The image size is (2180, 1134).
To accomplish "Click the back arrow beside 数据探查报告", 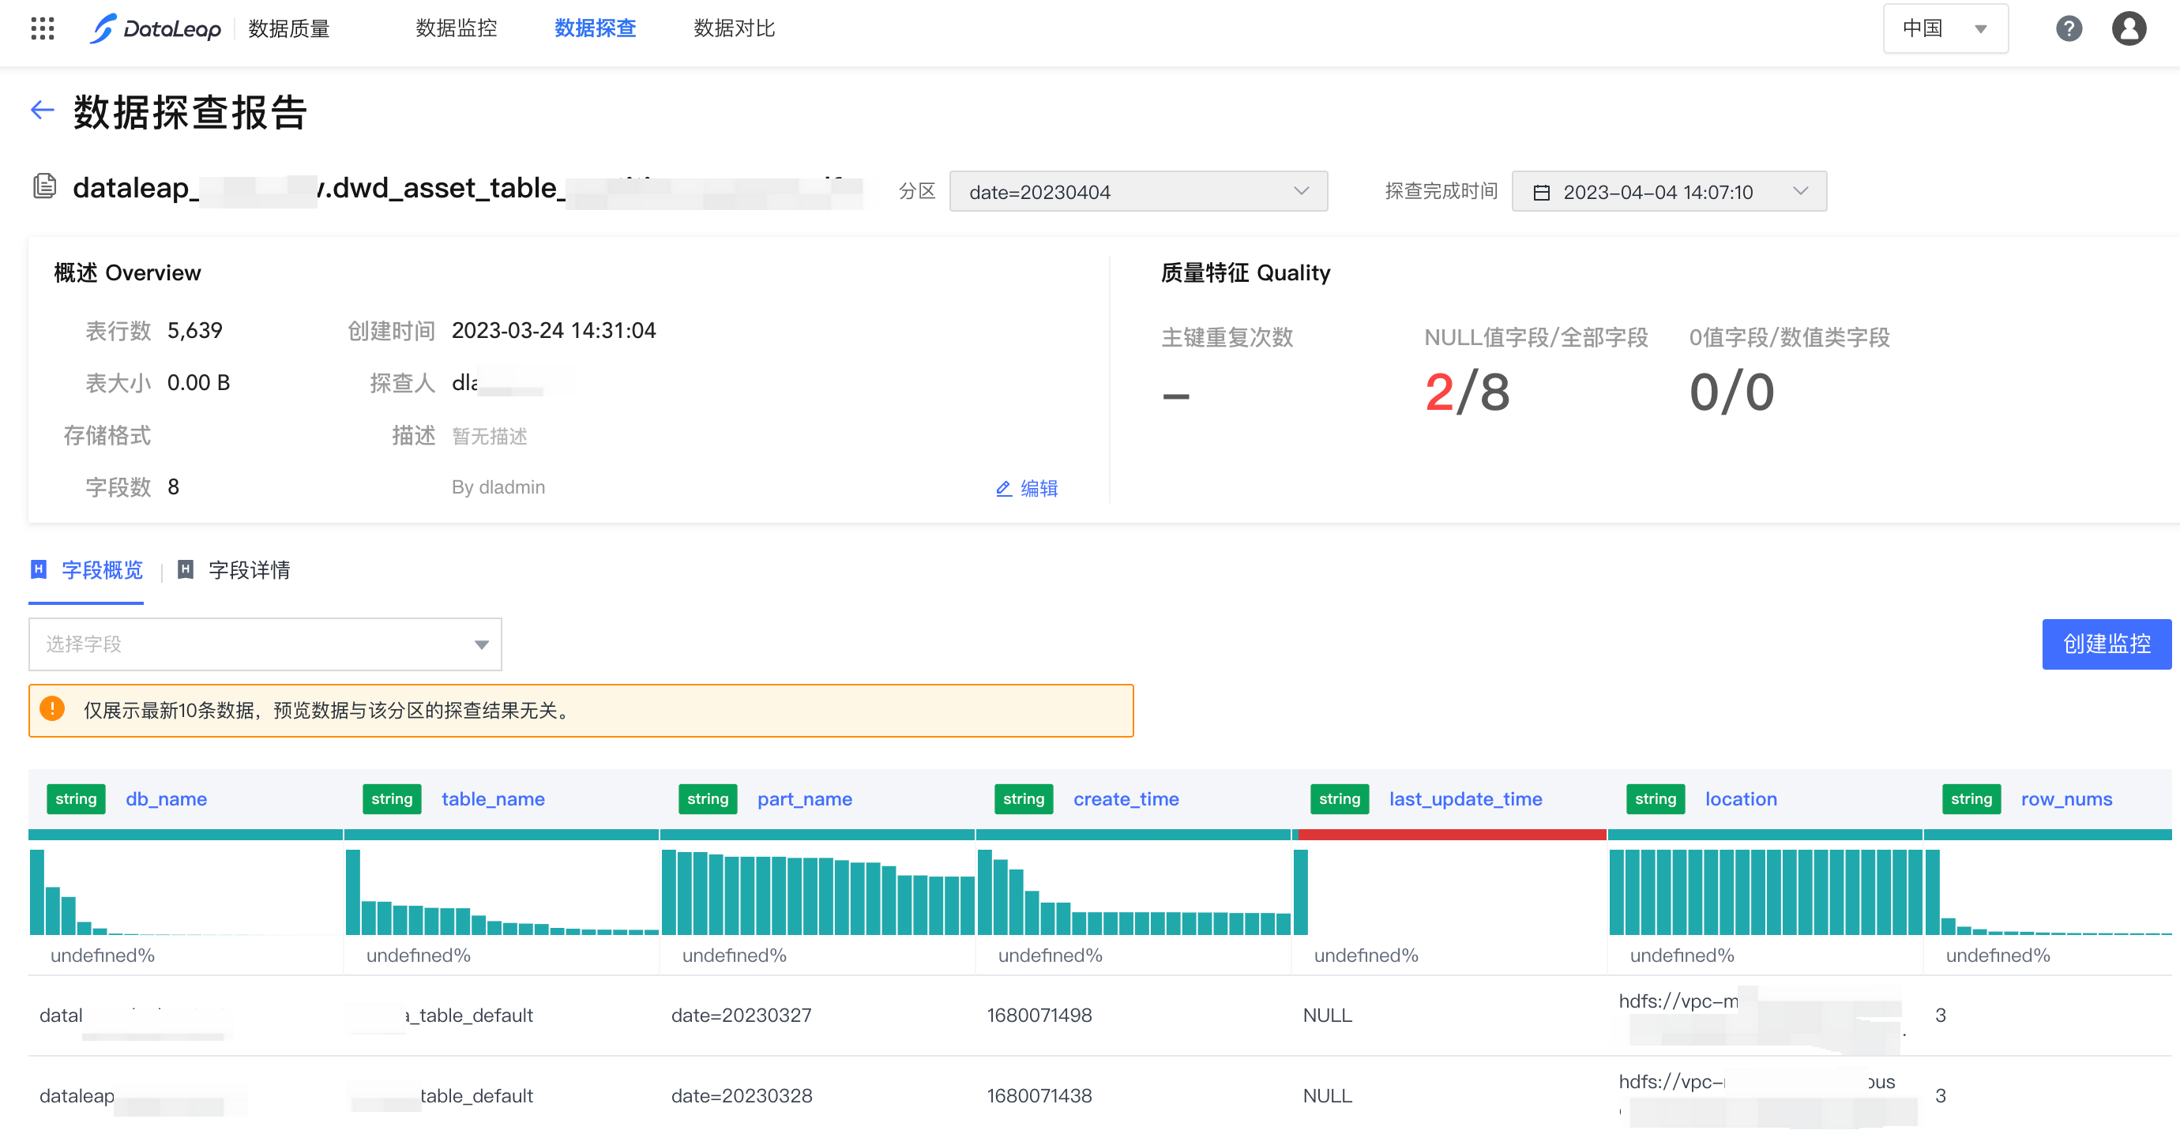I will [43, 110].
